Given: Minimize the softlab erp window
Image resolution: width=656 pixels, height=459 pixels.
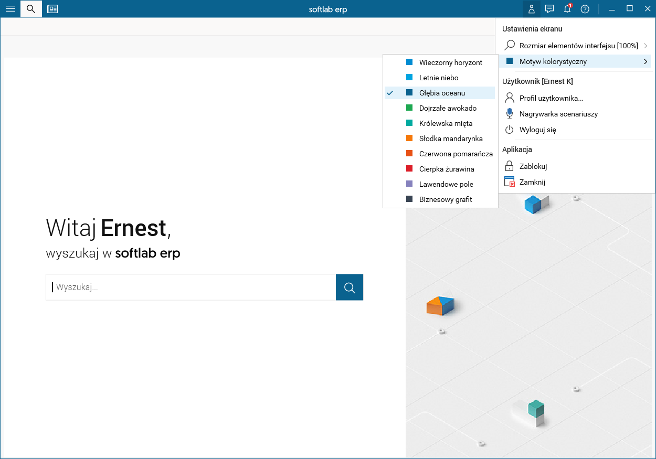Looking at the screenshot, I should coord(612,9).
